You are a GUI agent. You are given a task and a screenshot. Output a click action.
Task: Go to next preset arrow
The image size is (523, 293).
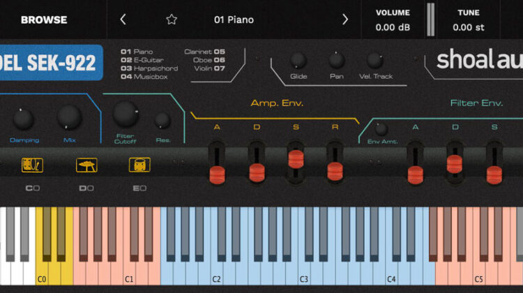click(x=345, y=20)
